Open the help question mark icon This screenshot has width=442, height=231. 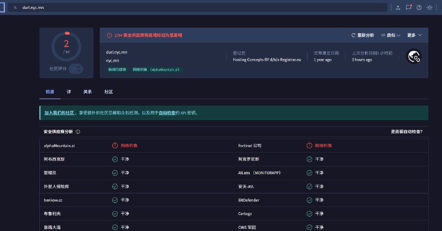click(x=419, y=8)
